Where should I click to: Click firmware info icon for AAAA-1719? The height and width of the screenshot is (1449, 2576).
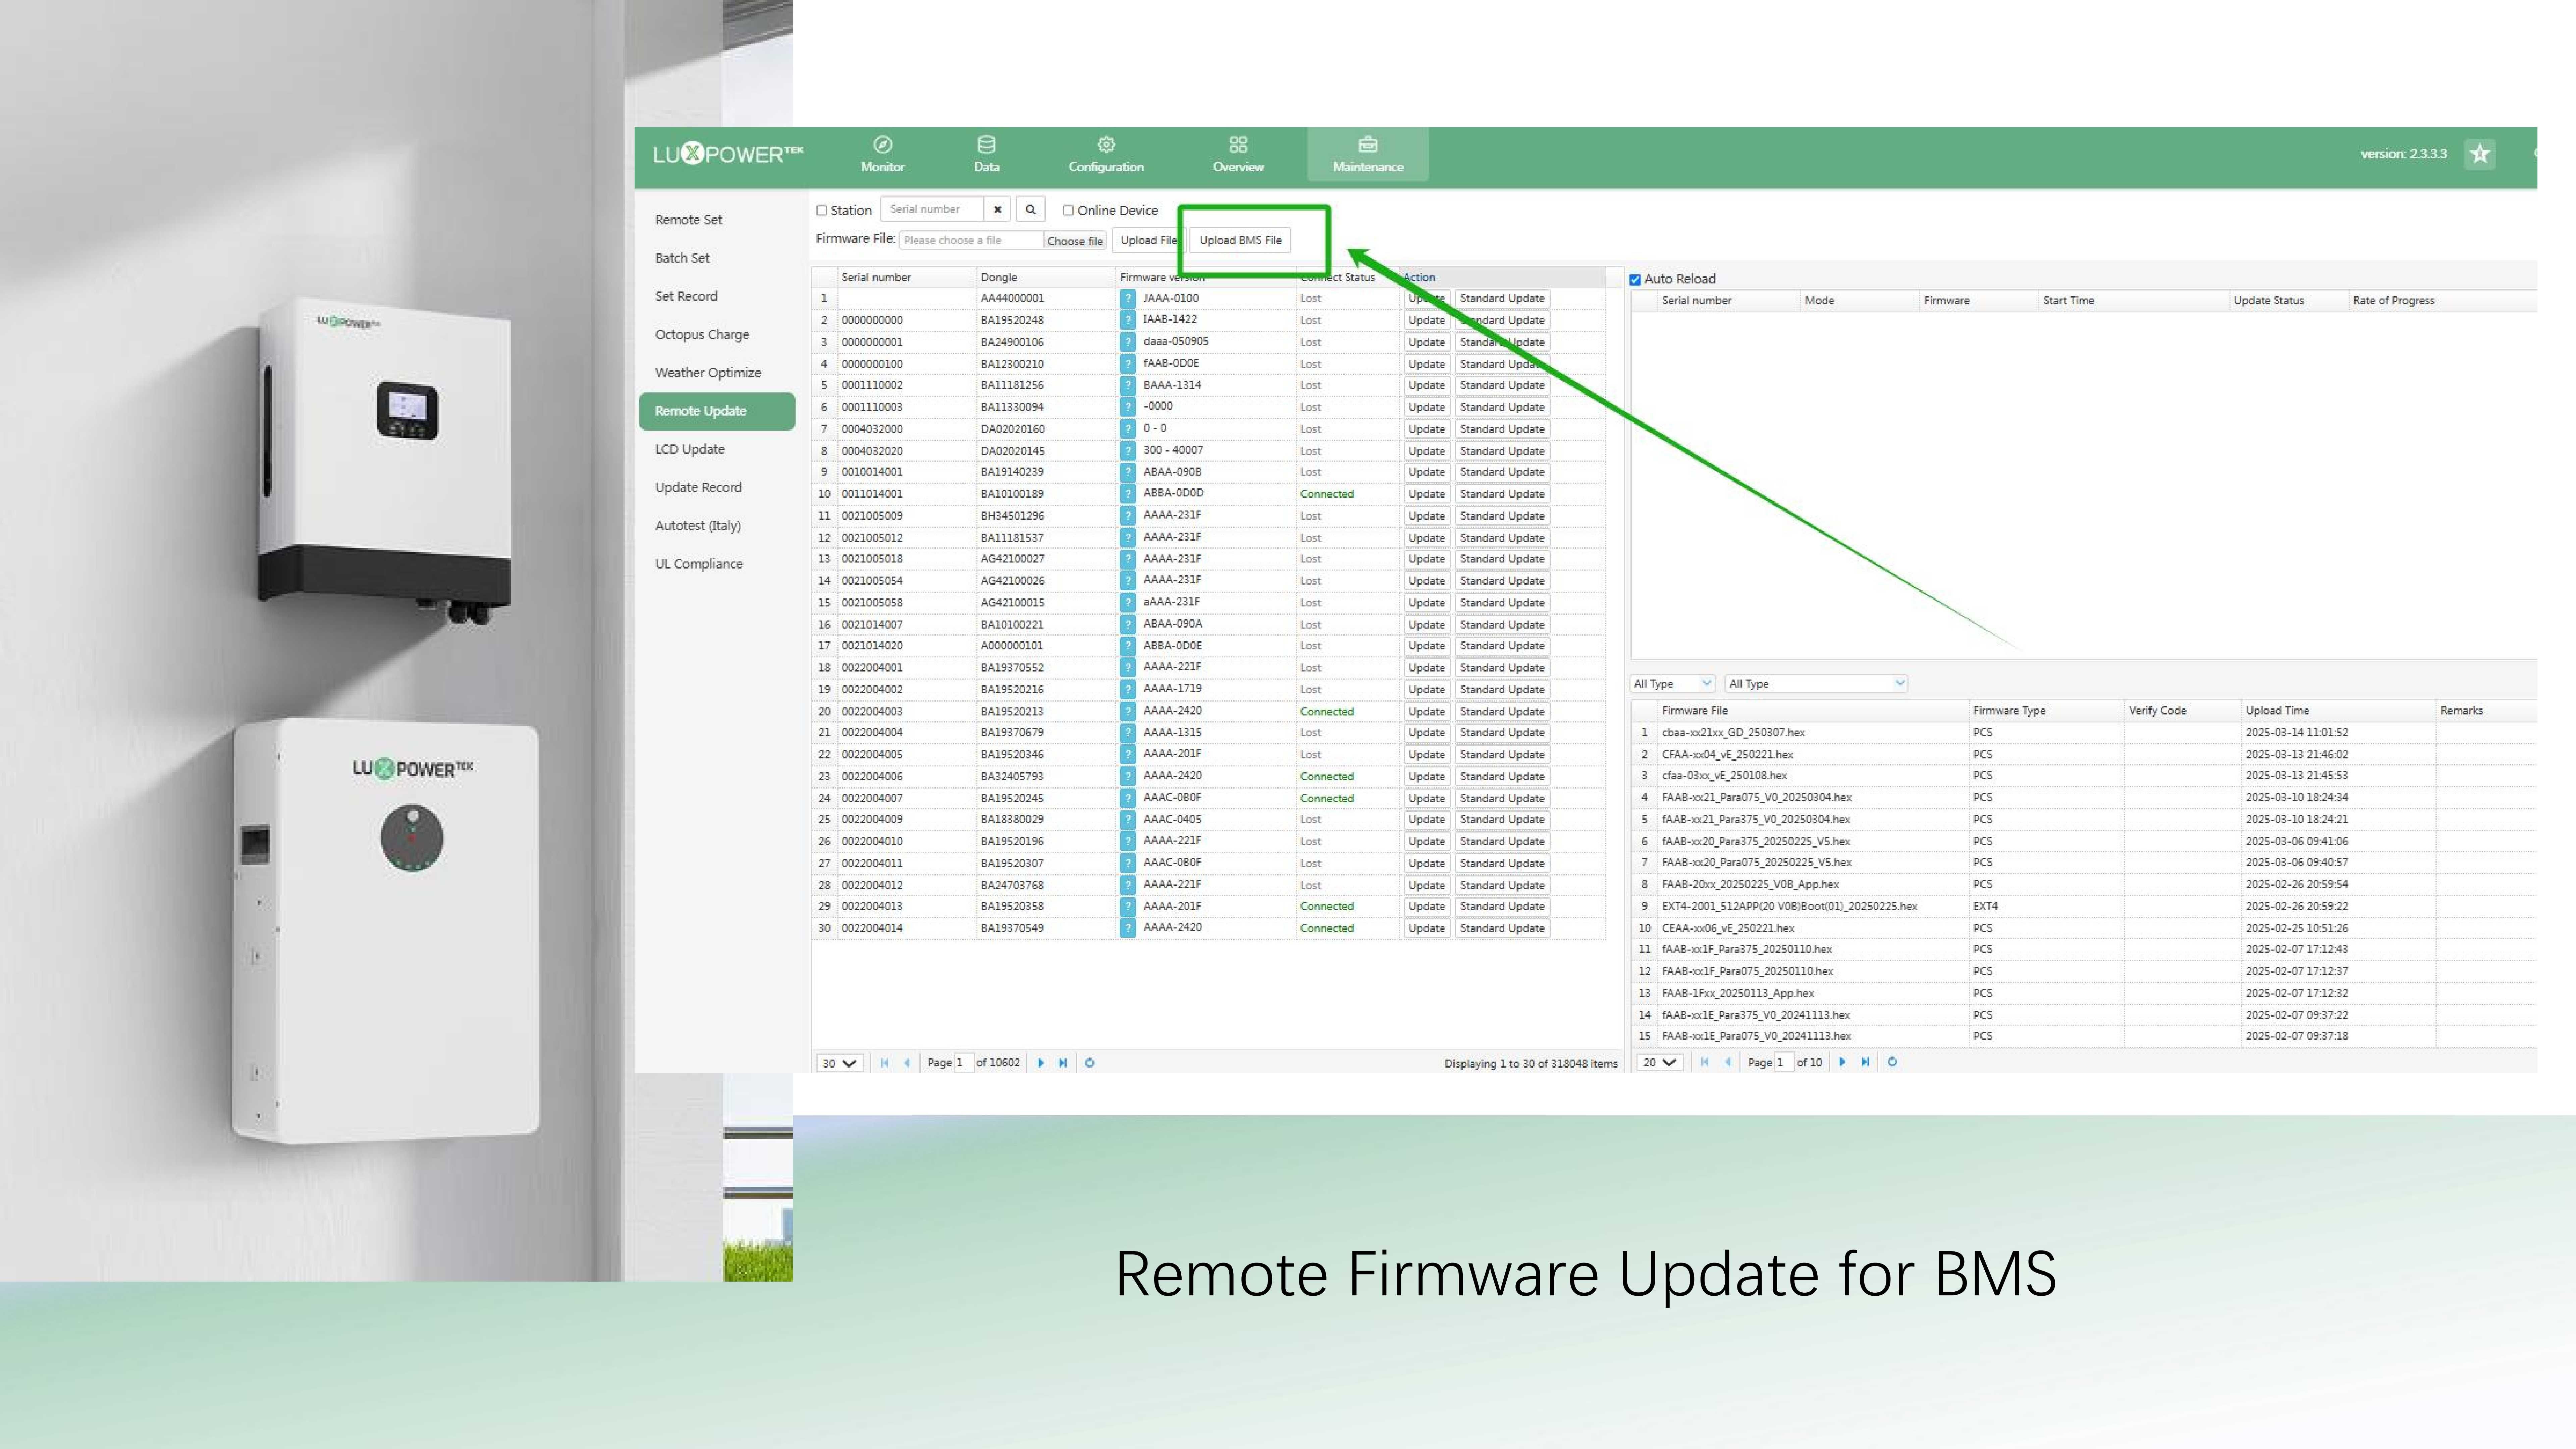(1128, 689)
